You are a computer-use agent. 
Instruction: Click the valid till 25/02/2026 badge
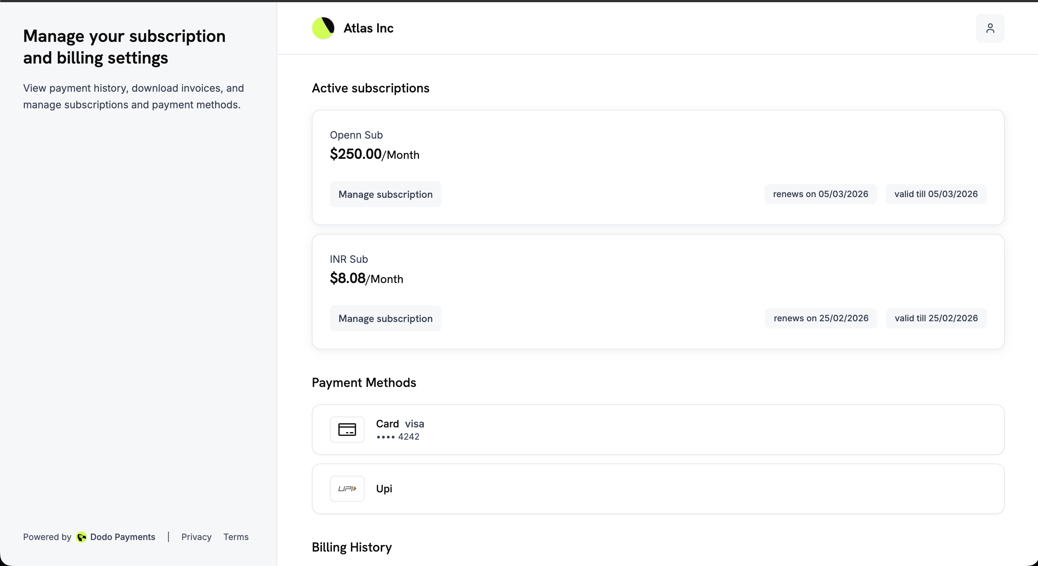pos(935,318)
